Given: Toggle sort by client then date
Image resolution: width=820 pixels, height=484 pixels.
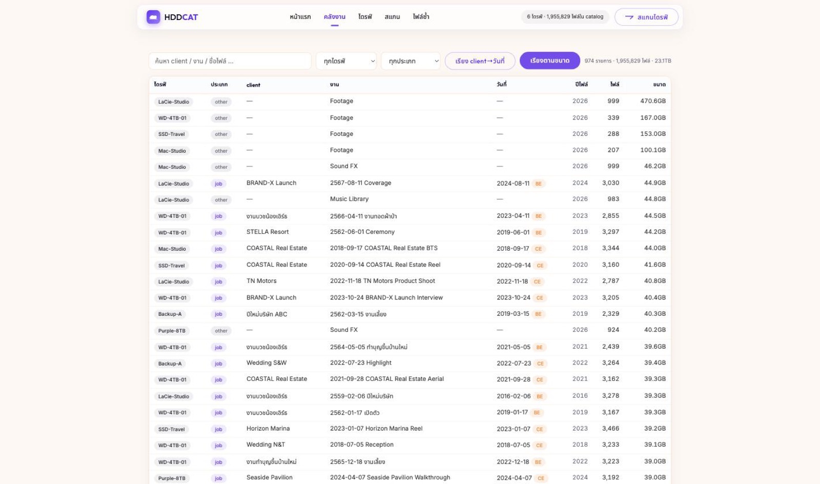Looking at the screenshot, I should 480,61.
